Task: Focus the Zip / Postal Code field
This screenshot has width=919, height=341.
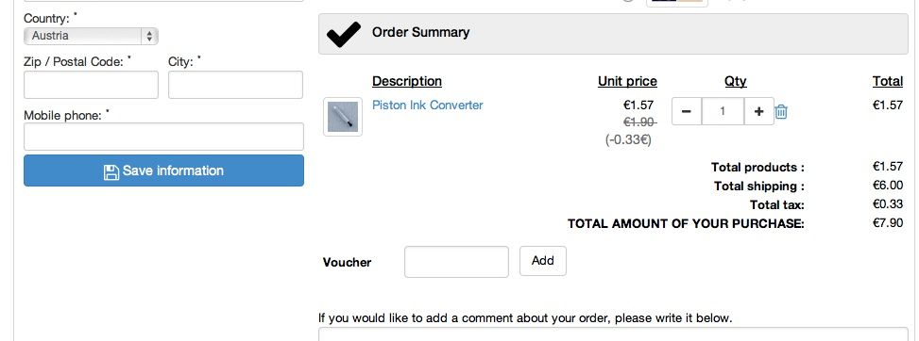Action: (x=91, y=85)
